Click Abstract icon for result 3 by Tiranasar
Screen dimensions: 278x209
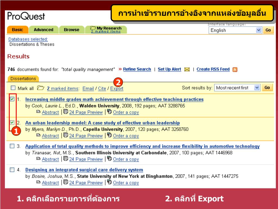click(38, 159)
